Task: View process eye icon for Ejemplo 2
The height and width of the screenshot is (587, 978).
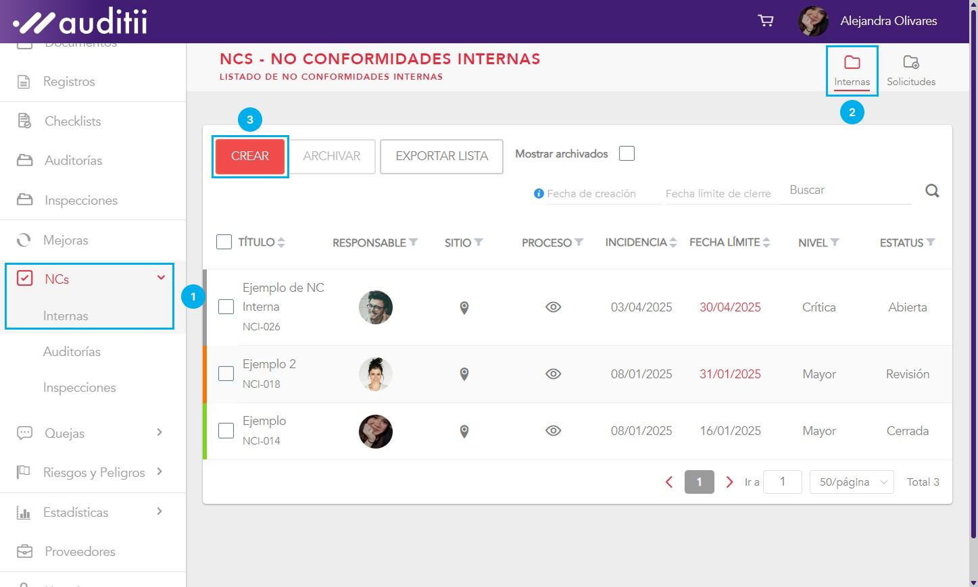Action: [x=553, y=374]
